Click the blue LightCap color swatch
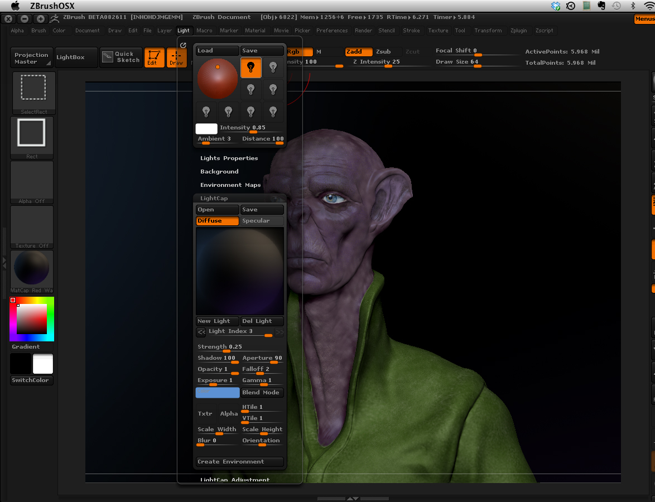Image resolution: width=655 pixels, height=502 pixels. (217, 392)
